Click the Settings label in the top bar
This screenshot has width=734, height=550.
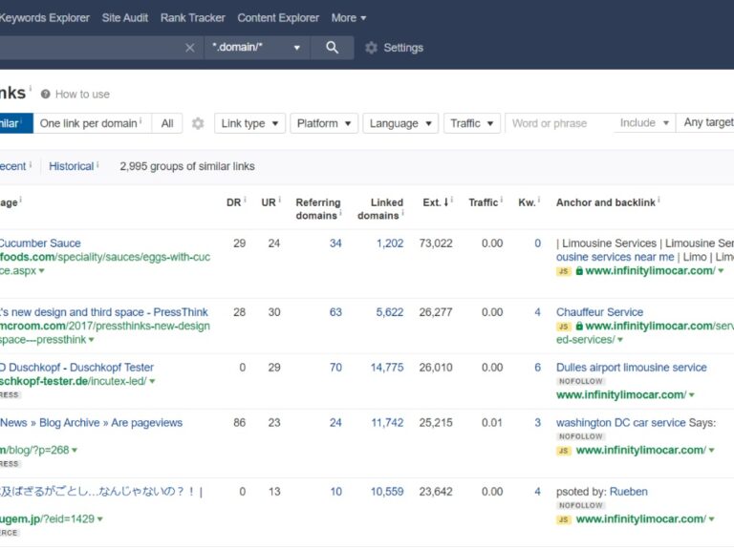pos(403,48)
